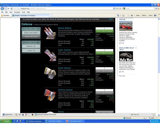The height and width of the screenshot is (124, 160).
Task: Open the Windows Start button
Action: click(x=6, y=121)
